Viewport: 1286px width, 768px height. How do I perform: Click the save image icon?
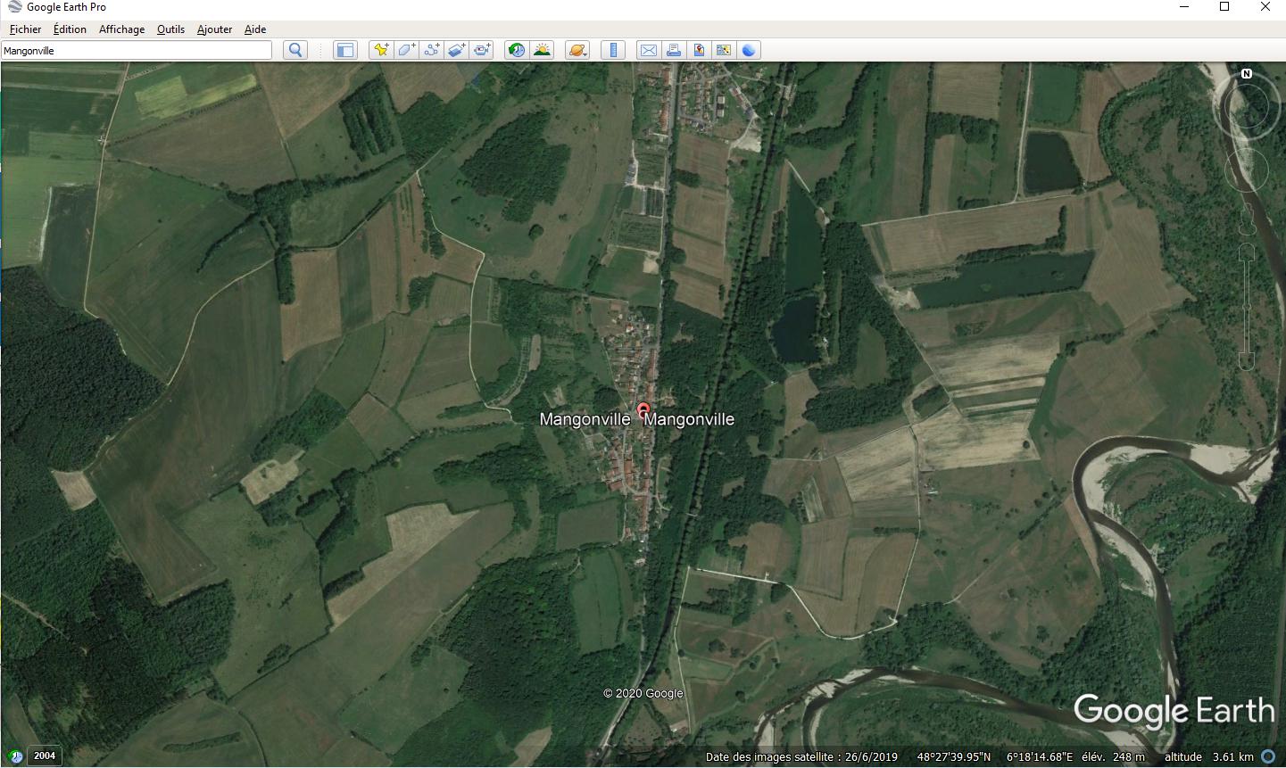pyautogui.click(x=699, y=50)
